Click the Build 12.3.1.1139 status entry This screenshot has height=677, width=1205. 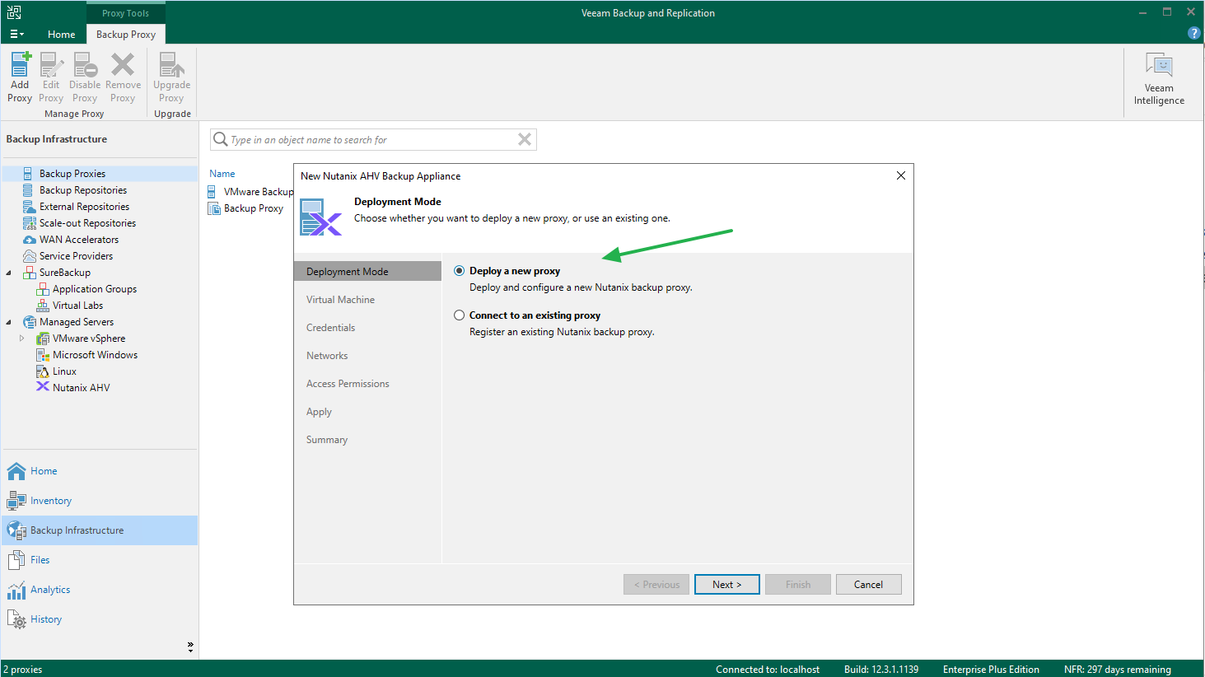click(881, 670)
